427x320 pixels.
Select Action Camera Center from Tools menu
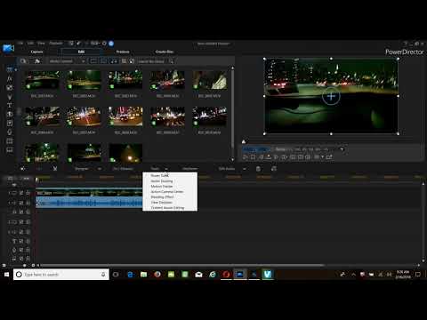[x=170, y=191]
